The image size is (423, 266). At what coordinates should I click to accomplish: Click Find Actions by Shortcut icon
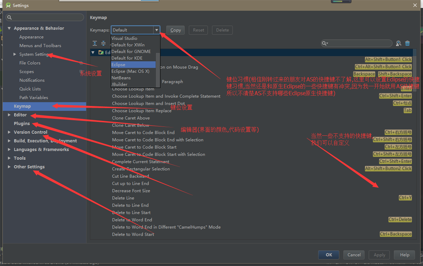(x=399, y=43)
